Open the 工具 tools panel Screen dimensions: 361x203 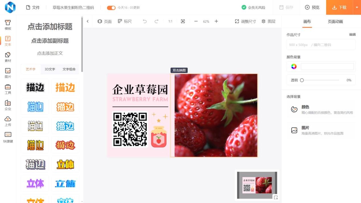coord(8,89)
